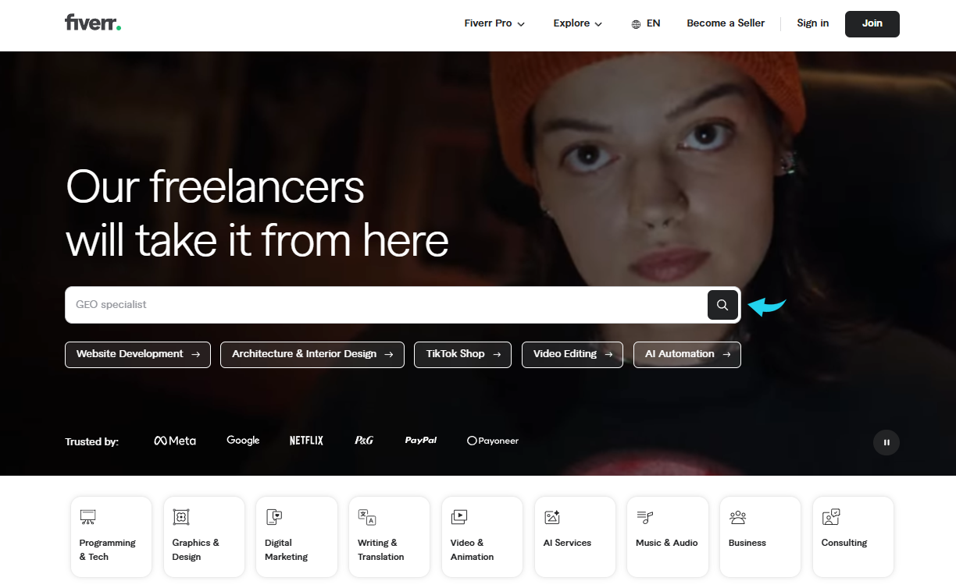Viewport: 956px width, 588px height.
Task: Click the Google logo
Action: (243, 441)
